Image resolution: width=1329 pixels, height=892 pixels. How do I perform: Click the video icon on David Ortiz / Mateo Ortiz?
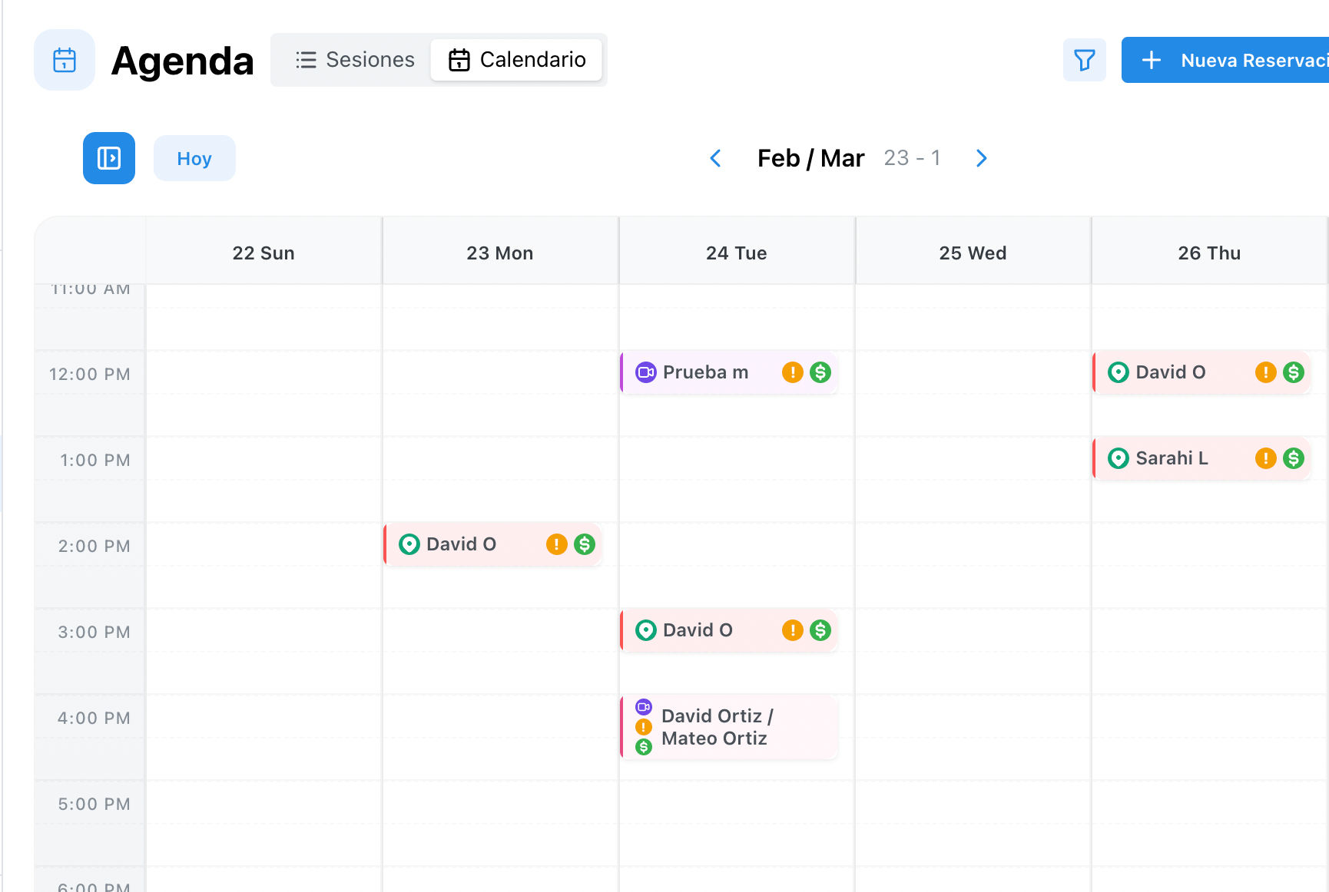(x=644, y=707)
